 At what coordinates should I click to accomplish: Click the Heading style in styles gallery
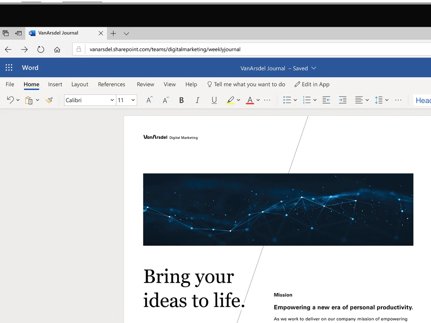click(x=423, y=100)
